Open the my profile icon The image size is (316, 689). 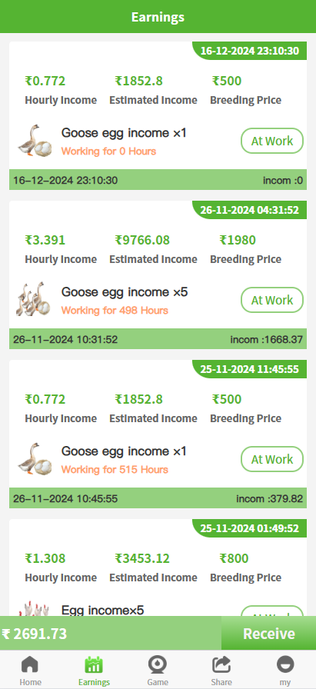285,665
